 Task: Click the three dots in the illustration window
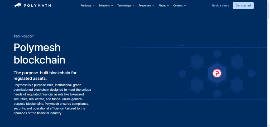(x=181, y=45)
